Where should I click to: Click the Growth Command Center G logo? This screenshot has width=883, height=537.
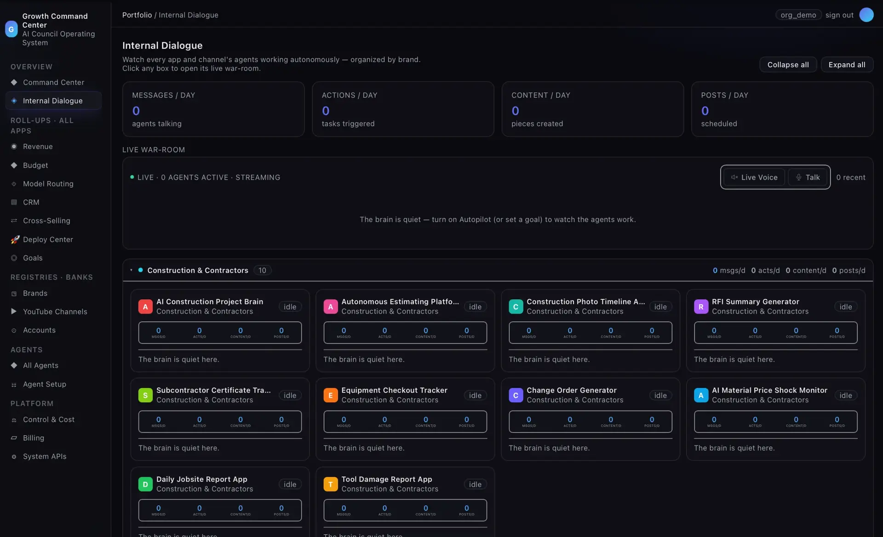click(11, 29)
